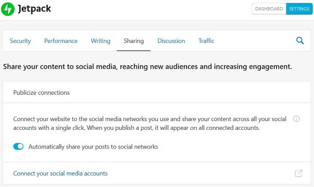The image size is (314, 187).
Task: Click blank area of the tabs navigation bar
Action: (x=254, y=41)
